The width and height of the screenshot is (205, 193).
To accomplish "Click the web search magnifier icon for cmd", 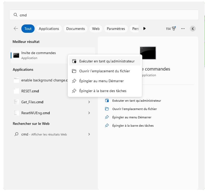I will (x=16, y=134).
